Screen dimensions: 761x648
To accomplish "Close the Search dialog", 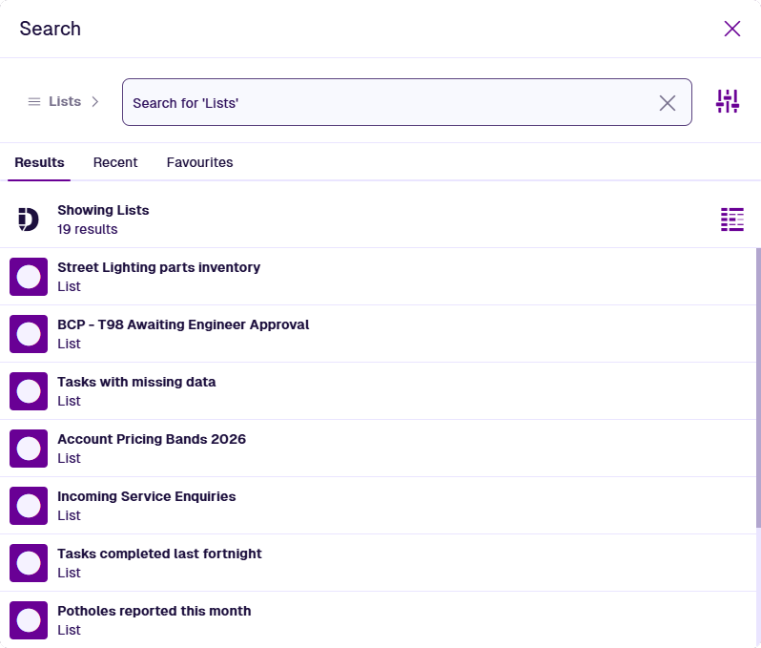I will [x=732, y=29].
